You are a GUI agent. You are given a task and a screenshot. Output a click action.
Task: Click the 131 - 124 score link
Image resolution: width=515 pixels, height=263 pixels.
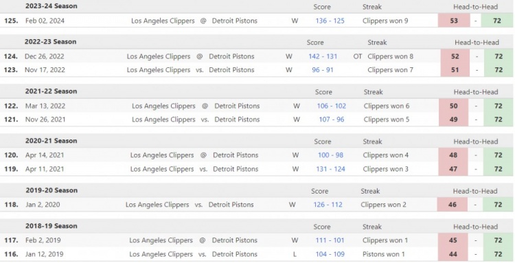[x=330, y=169]
